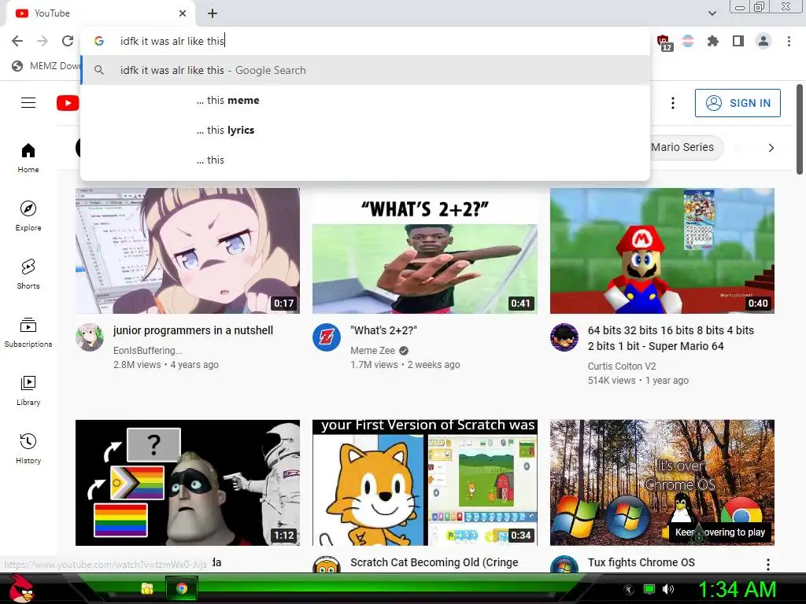The width and height of the screenshot is (806, 604).
Task: Open Chrome's three-dot menu
Action: click(x=789, y=41)
